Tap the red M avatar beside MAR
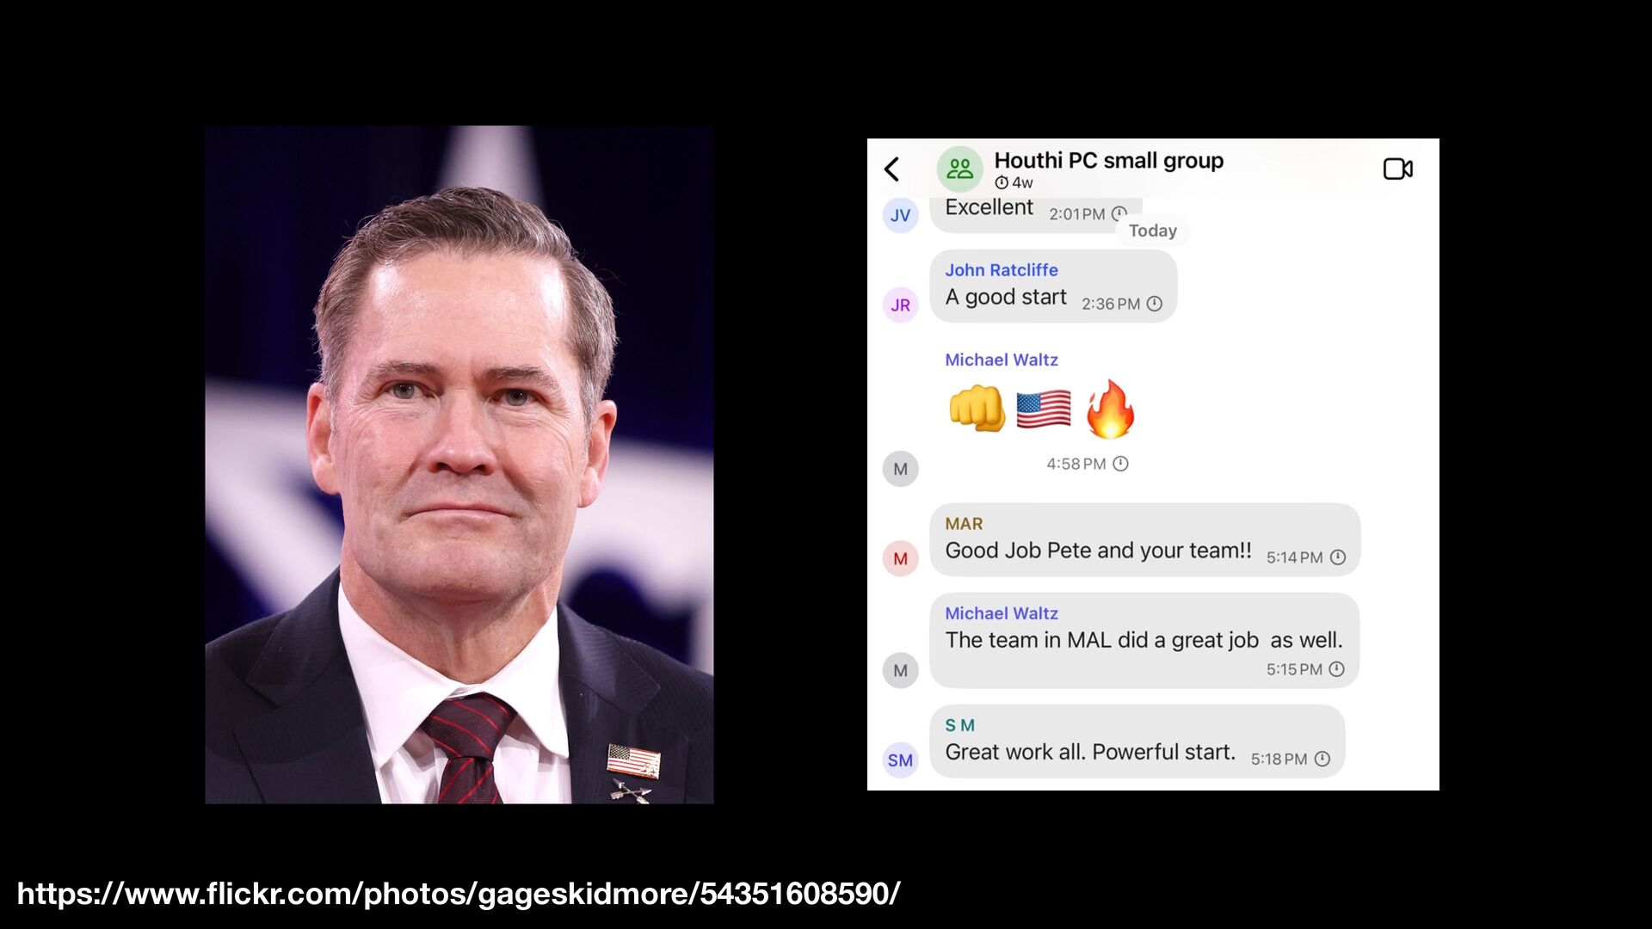Screen dimensions: 1652x929 click(900, 558)
